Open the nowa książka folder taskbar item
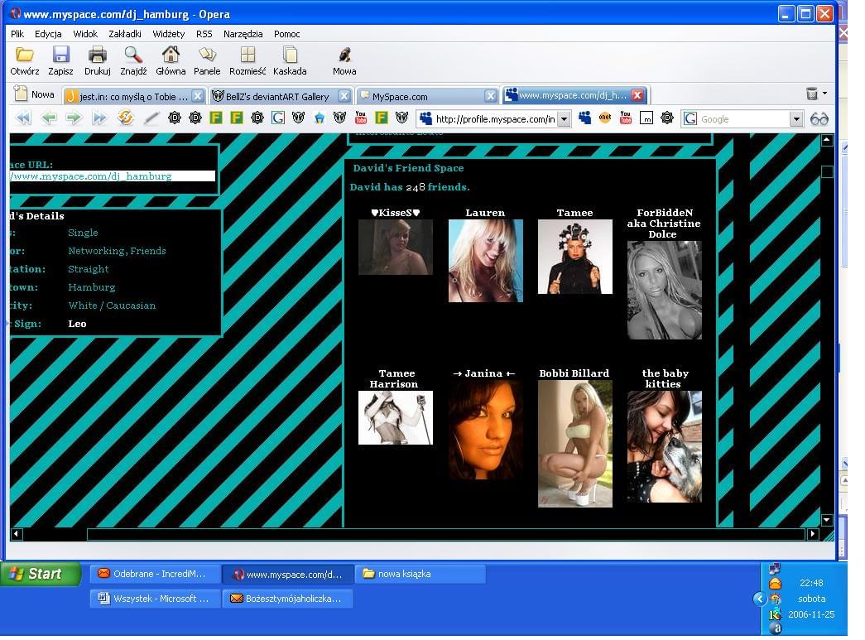 [420, 574]
